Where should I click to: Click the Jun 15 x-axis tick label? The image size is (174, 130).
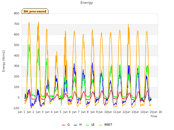coord(148,112)
